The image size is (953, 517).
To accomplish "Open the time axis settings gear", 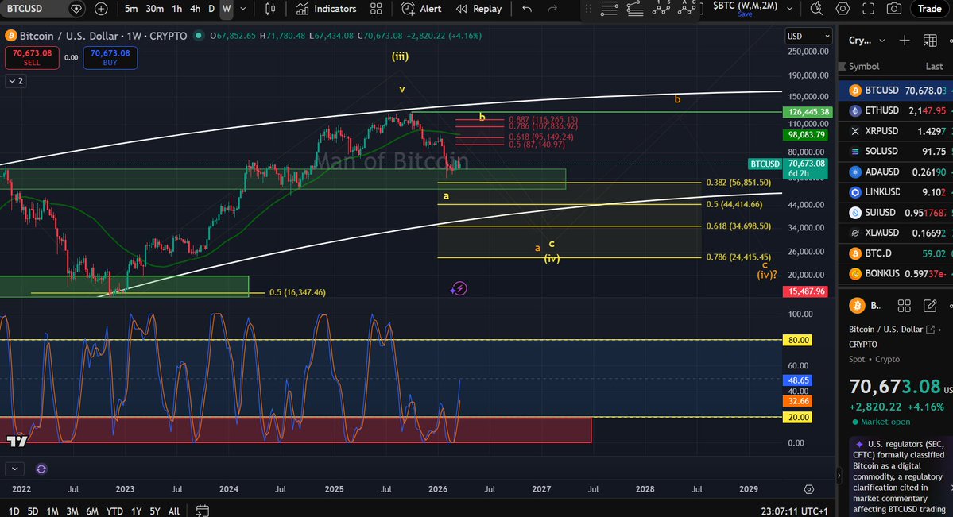I will (808, 489).
